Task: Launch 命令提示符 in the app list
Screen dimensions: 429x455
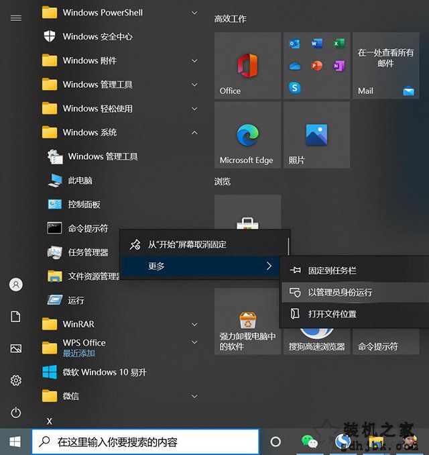Action: (79, 228)
